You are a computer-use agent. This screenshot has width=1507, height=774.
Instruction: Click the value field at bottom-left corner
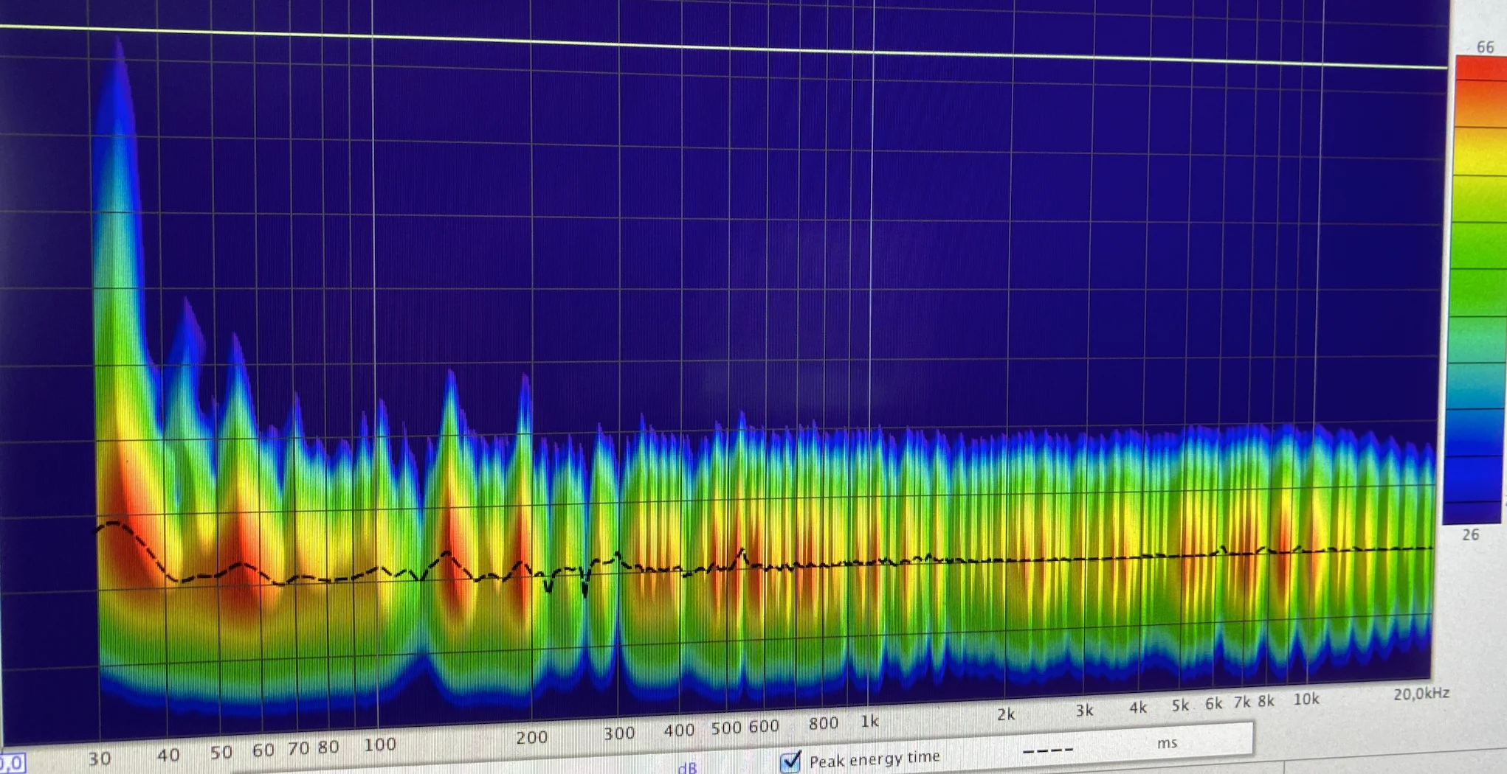(11, 763)
